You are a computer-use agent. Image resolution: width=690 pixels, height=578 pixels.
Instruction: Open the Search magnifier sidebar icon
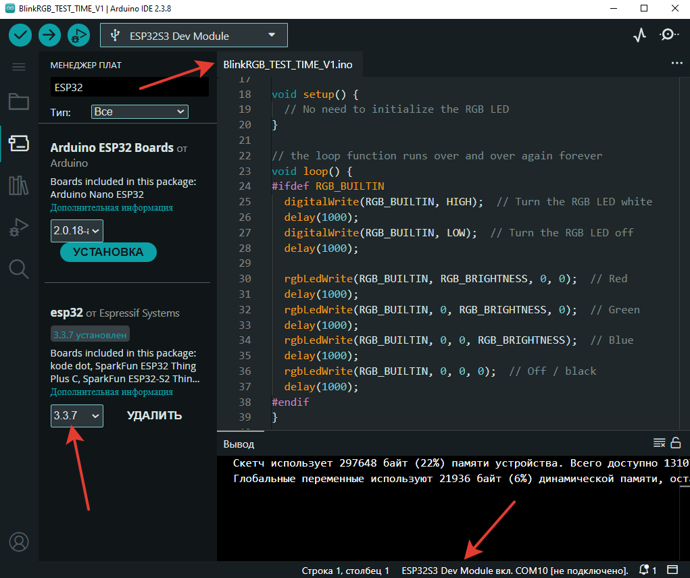19,269
